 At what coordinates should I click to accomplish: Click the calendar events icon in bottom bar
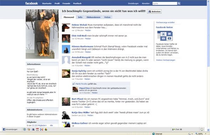[x=37, y=129]
